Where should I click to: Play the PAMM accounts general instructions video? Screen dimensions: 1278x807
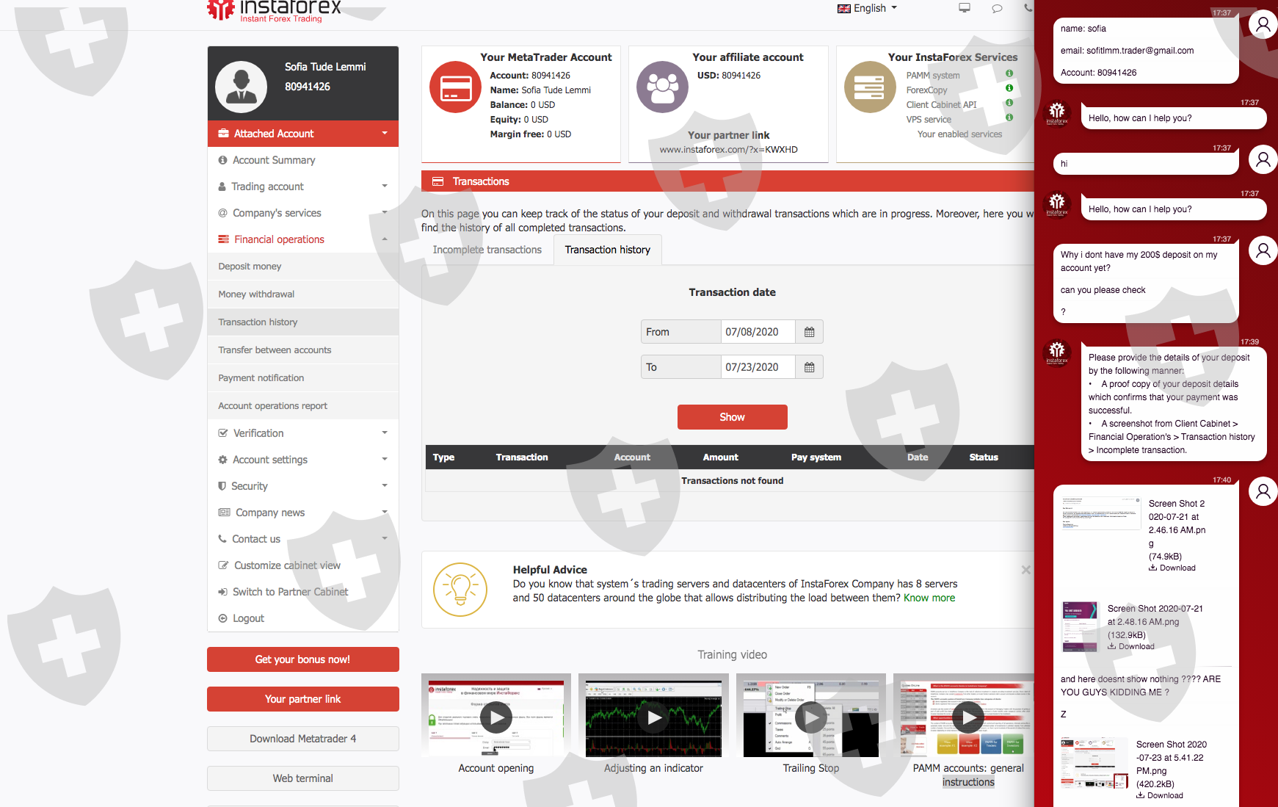(968, 717)
